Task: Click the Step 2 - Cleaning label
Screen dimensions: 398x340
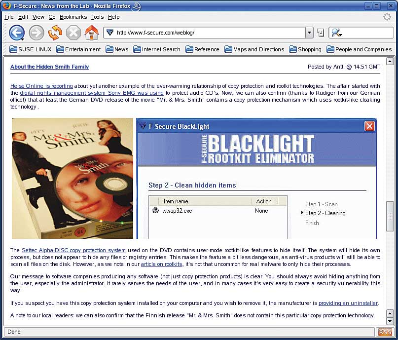Action: pos(325,213)
